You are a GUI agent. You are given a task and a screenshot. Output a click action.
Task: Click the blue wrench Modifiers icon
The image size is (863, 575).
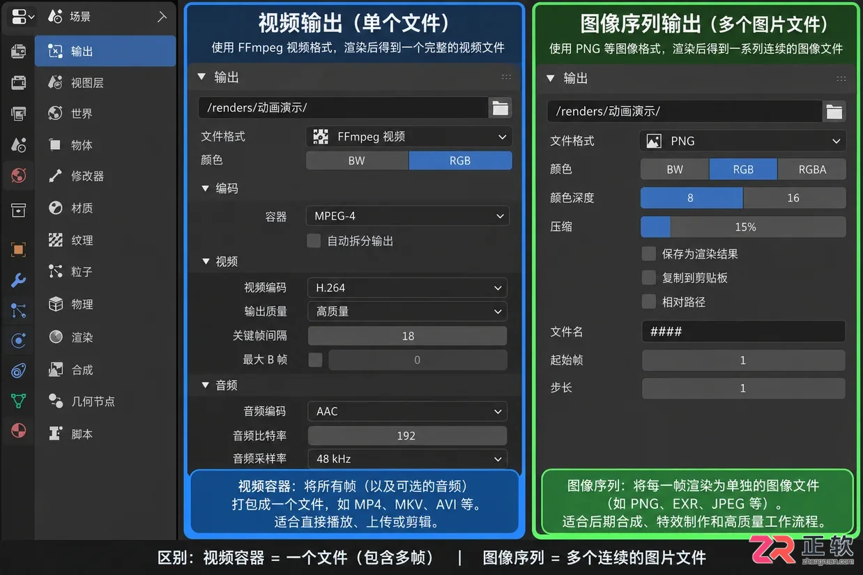click(x=18, y=280)
